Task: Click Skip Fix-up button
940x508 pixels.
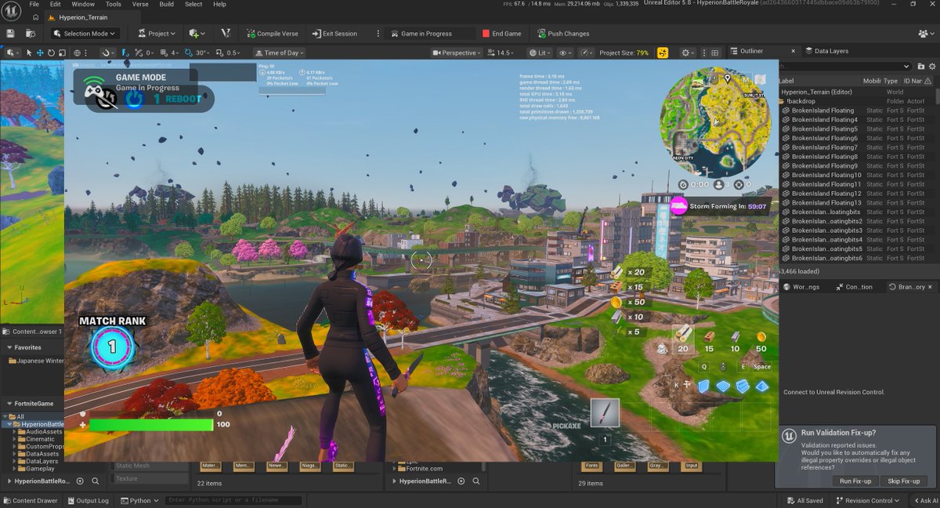Action: [904, 481]
